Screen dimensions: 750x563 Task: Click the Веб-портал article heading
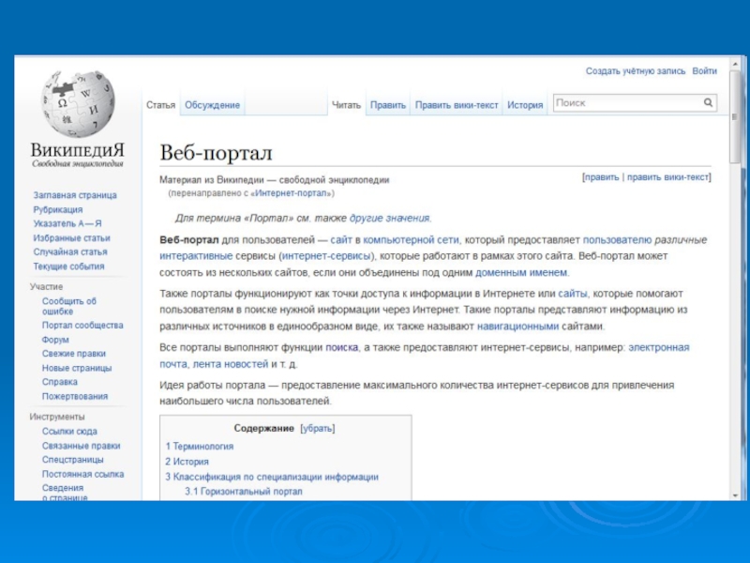(216, 153)
